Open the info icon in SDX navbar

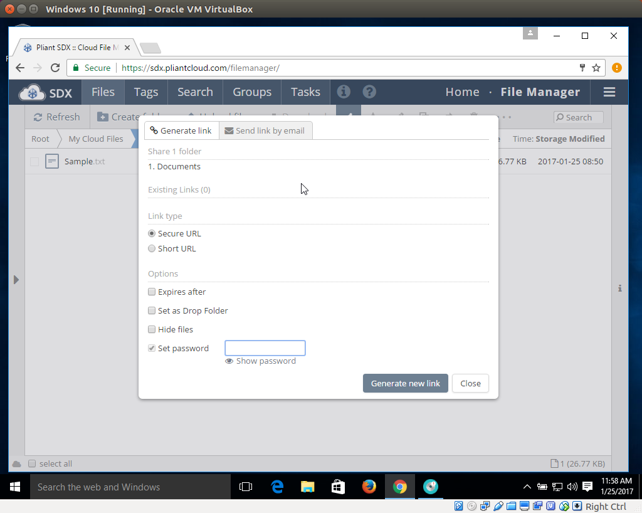344,92
